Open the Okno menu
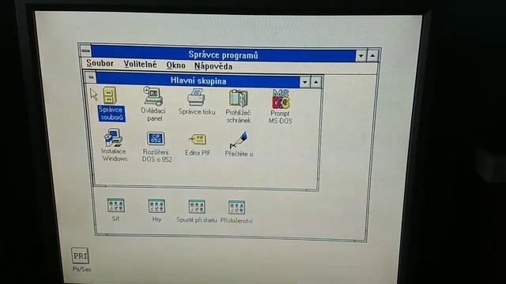Image resolution: width=506 pixels, height=284 pixels. (x=176, y=65)
